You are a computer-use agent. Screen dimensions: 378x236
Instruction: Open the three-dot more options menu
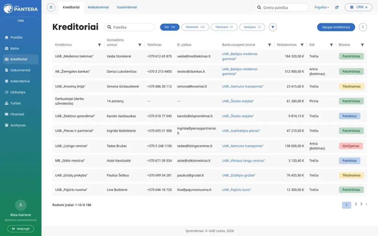[363, 27]
